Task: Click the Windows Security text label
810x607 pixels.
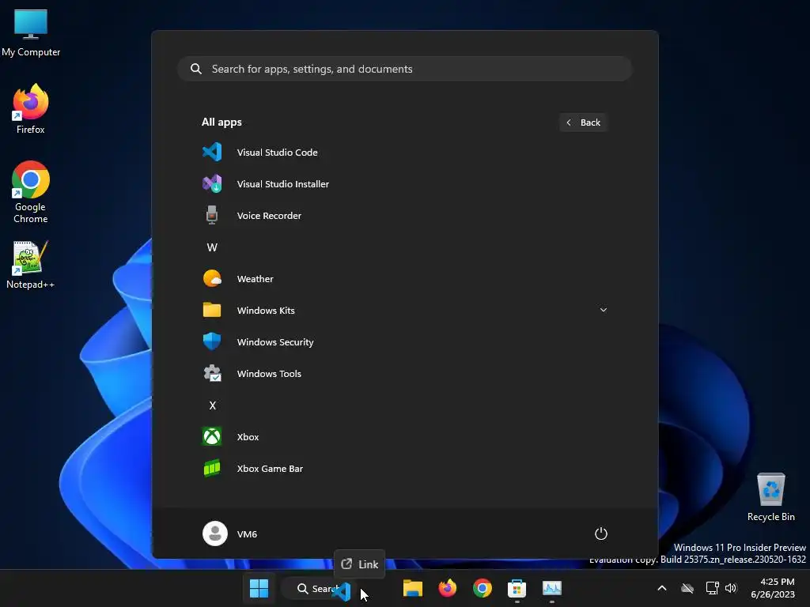Action: point(274,342)
